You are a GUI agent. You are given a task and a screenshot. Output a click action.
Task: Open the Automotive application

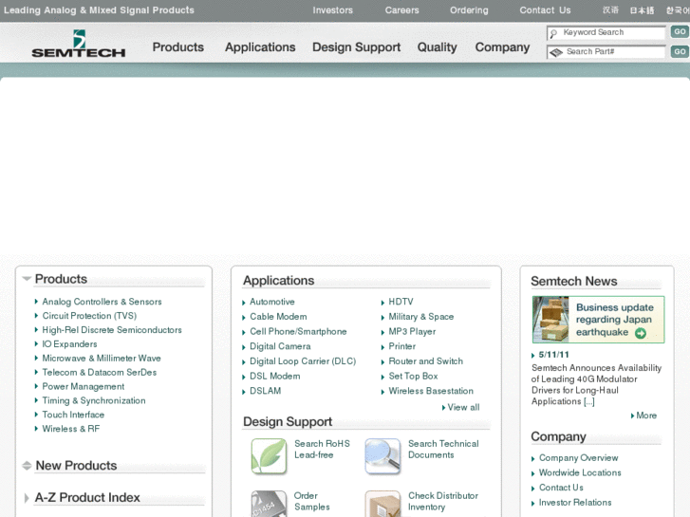point(272,302)
